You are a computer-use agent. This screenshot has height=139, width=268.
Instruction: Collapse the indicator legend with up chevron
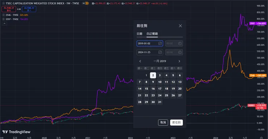pos(4,24)
